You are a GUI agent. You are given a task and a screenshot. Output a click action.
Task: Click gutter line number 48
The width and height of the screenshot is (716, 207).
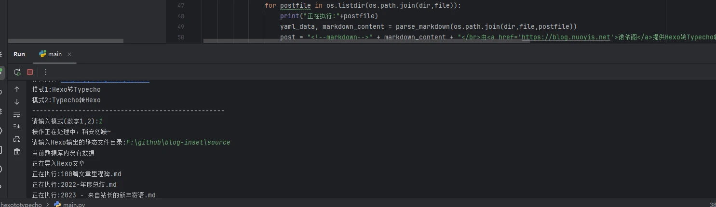(181, 16)
